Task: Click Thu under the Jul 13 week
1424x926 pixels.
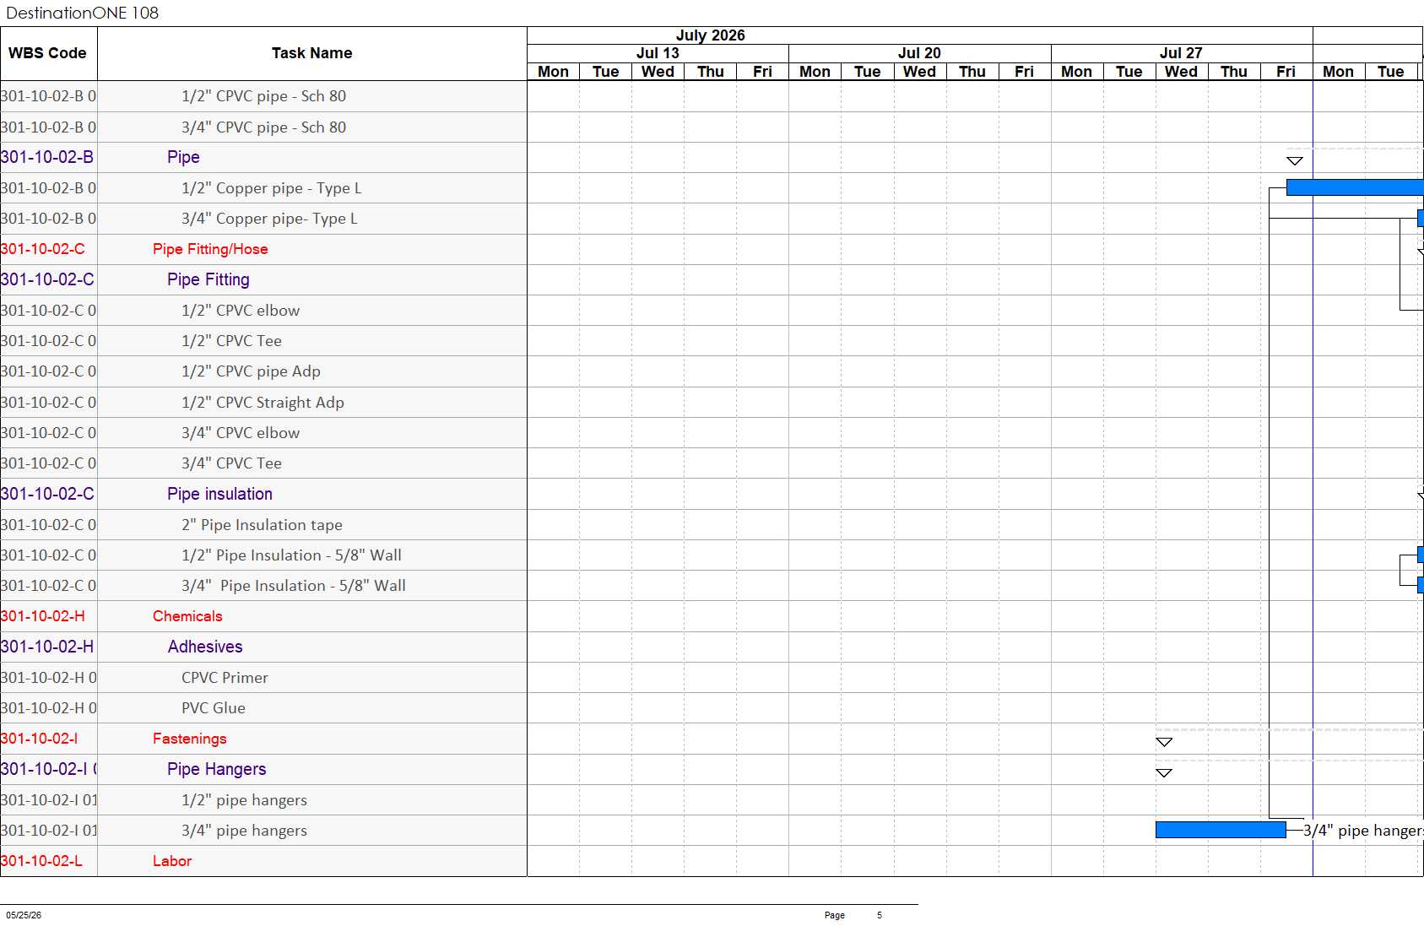Action: [710, 72]
